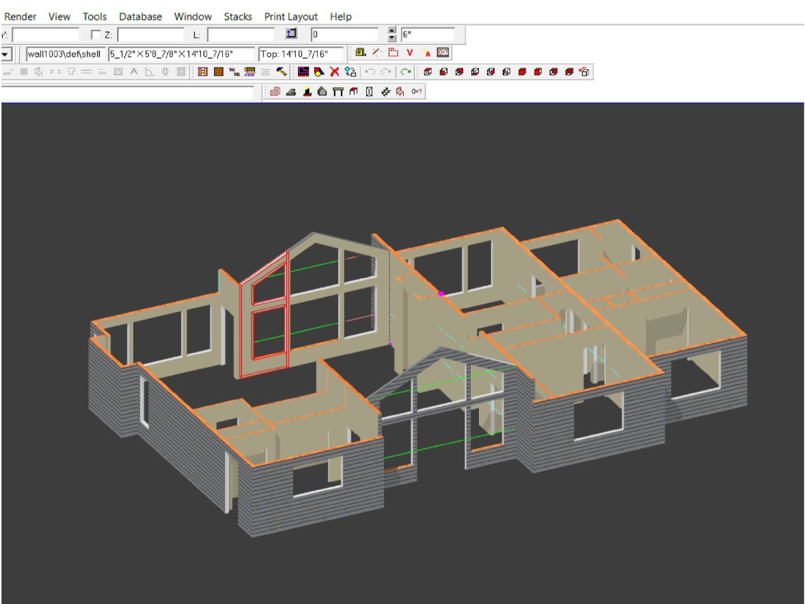Open the Render menu
Image resolution: width=805 pixels, height=604 pixels.
coord(20,17)
